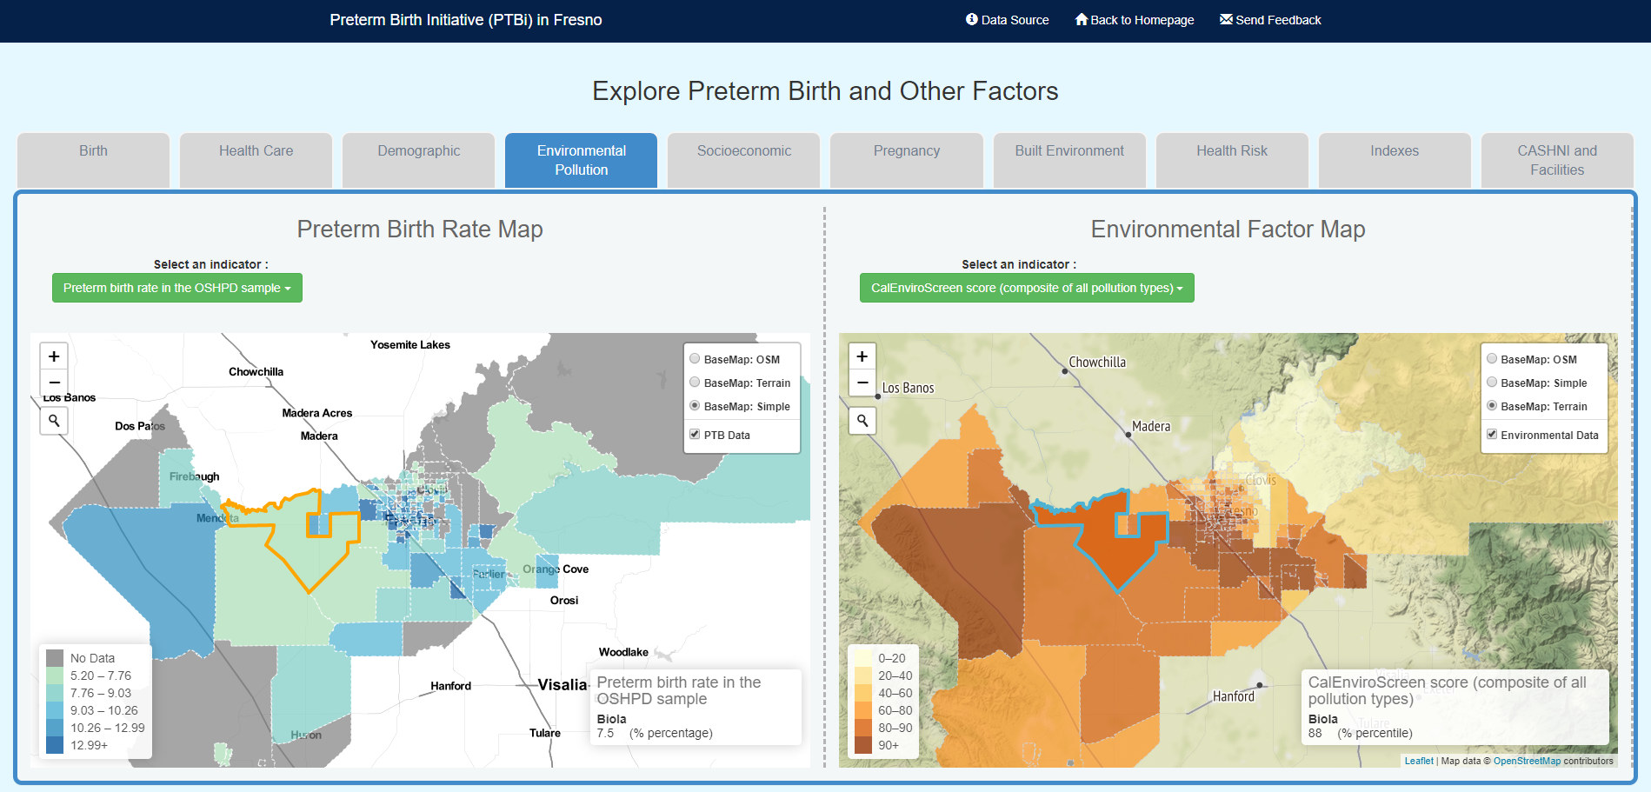The width and height of the screenshot is (1651, 792).
Task: Zoom in on the Environmental Factor map
Action: click(x=862, y=356)
